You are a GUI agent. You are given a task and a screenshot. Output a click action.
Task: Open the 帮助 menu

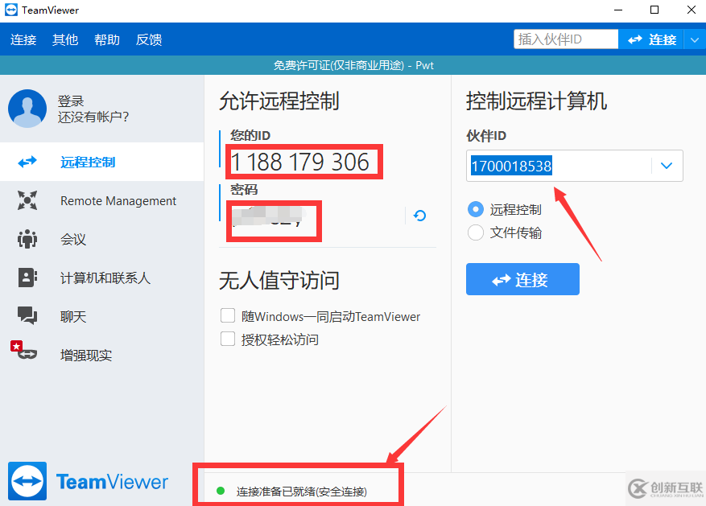[107, 39]
